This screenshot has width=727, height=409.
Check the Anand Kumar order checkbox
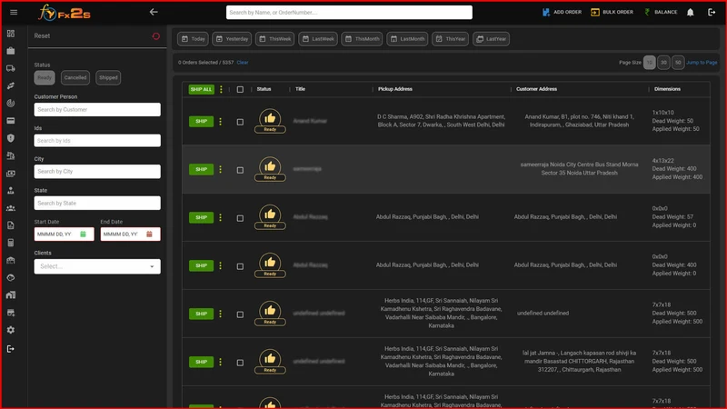(240, 122)
